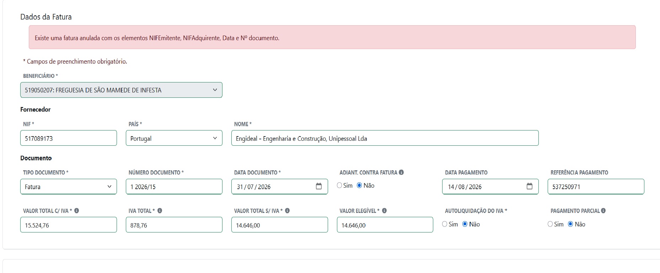Click the IVA Total input field
660x273 pixels.
click(174, 225)
